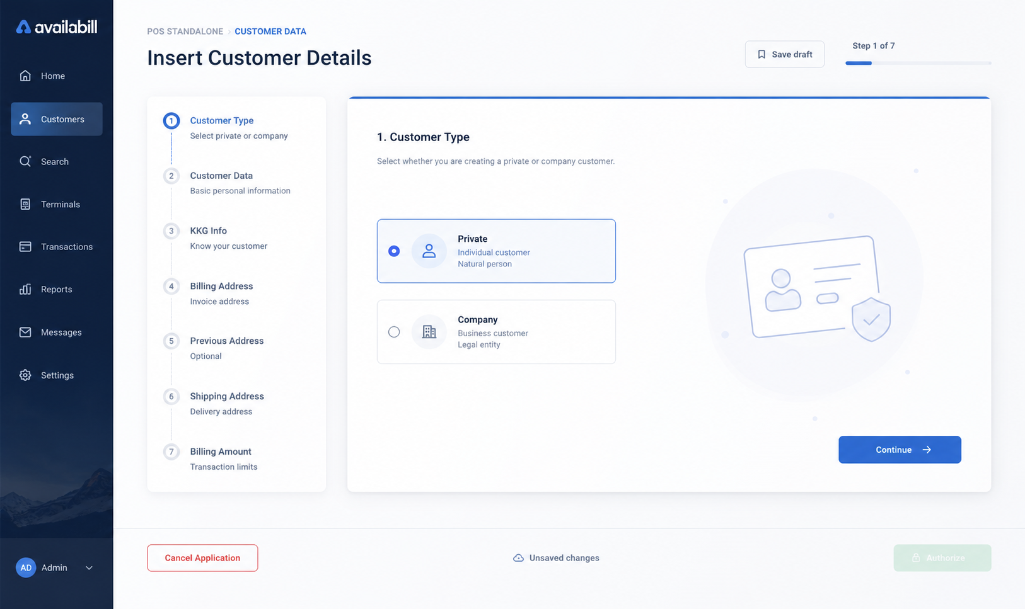Click the Continue button

coord(900,450)
